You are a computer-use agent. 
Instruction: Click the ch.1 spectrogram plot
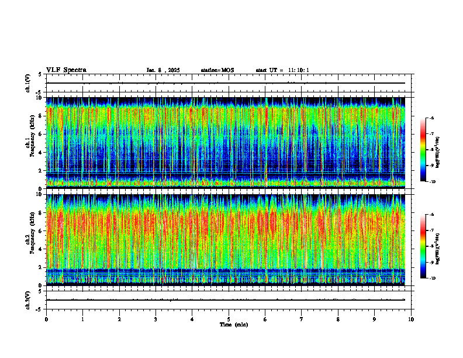pyautogui.click(x=226, y=143)
